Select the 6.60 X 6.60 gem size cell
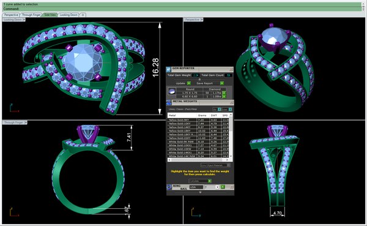 click(190, 96)
